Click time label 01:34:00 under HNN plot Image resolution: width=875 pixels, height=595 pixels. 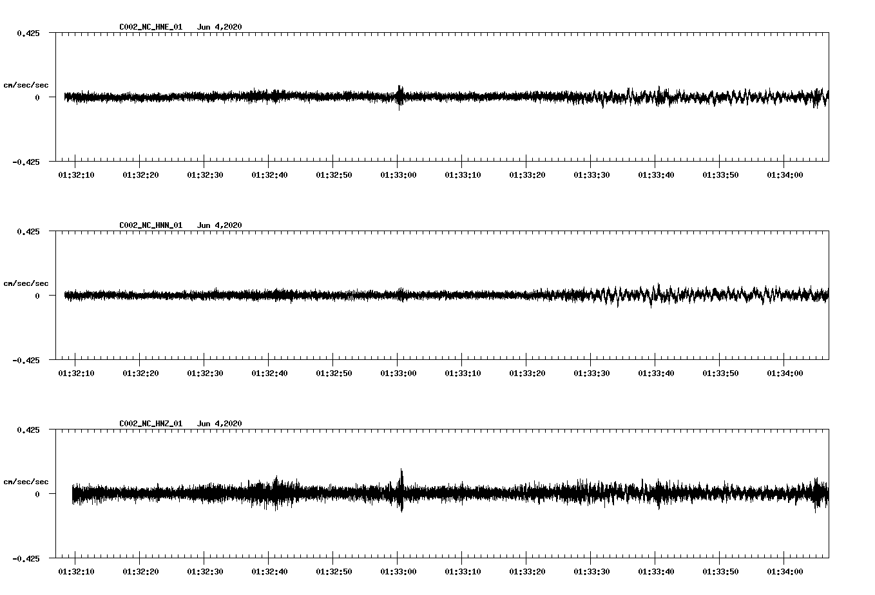point(785,373)
